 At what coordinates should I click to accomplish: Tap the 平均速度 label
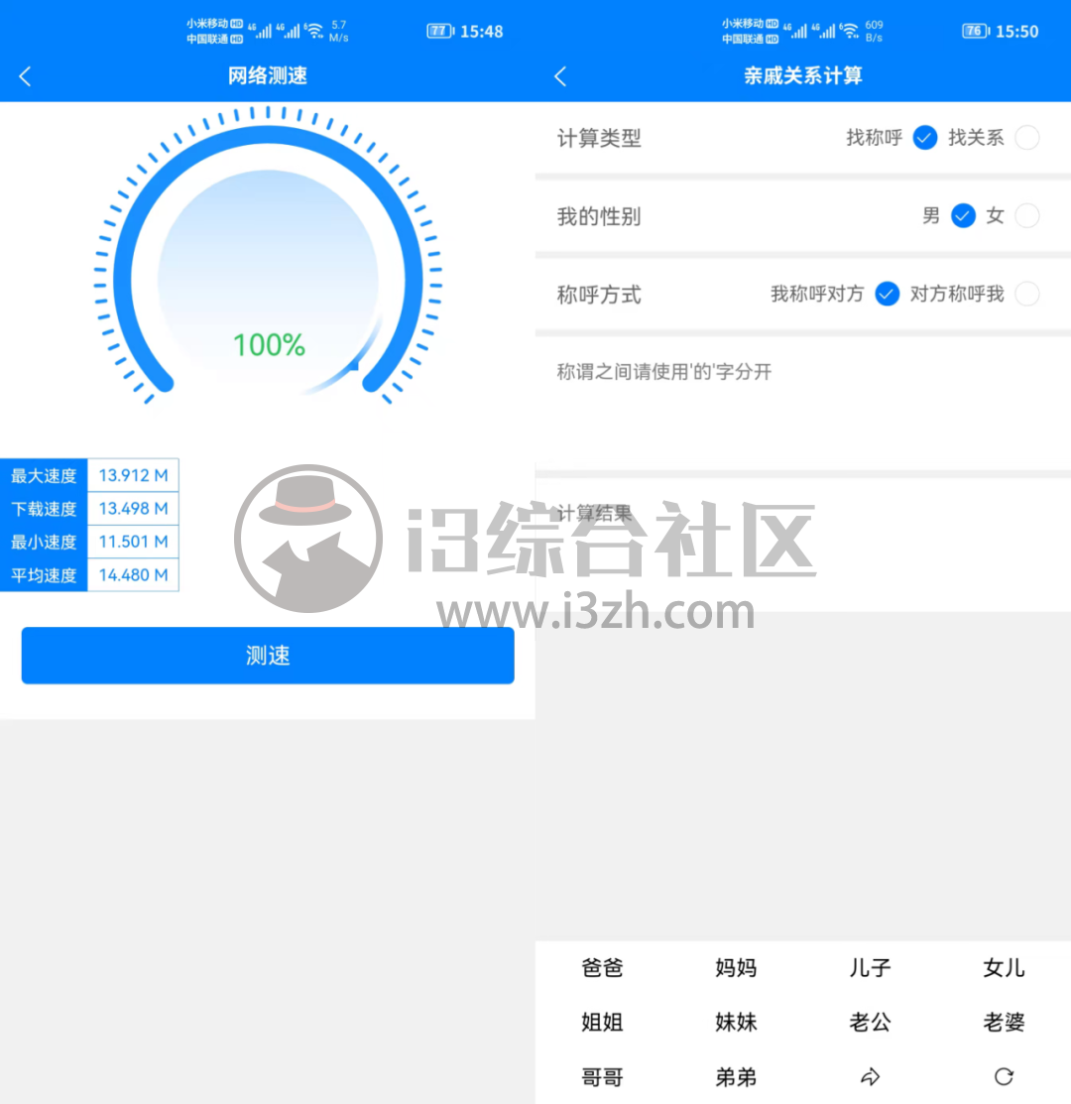(44, 574)
